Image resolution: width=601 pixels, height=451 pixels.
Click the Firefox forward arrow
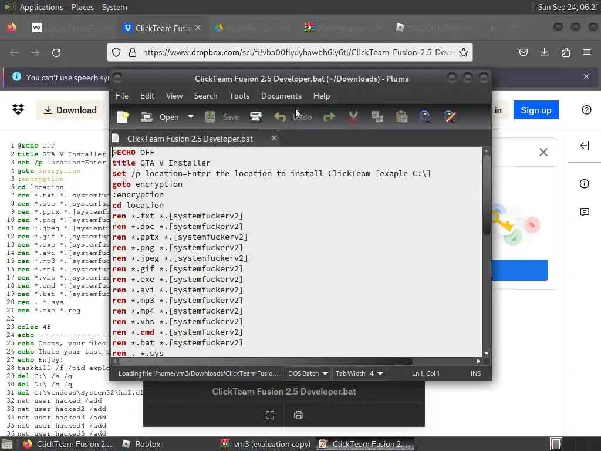[35, 52]
